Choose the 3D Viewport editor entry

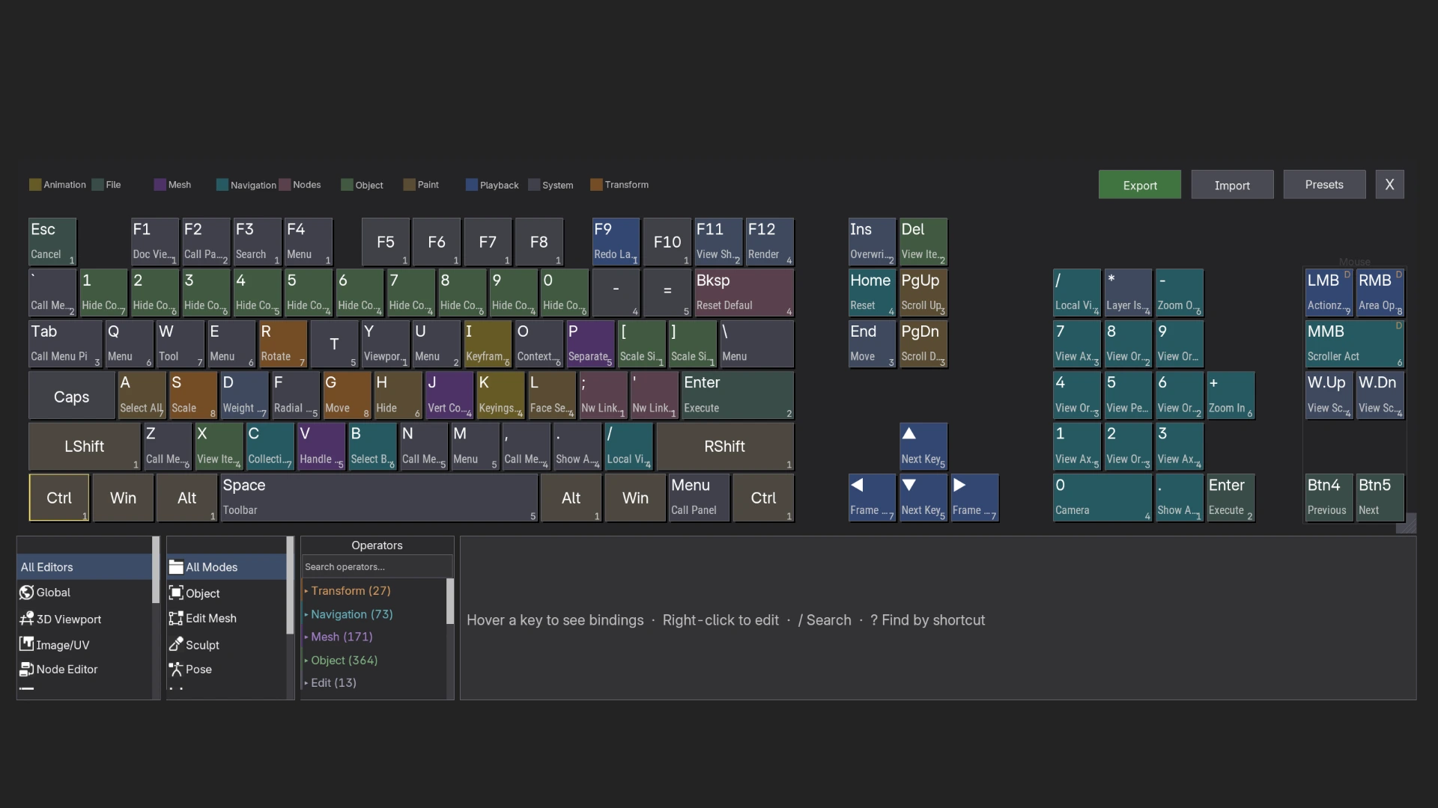click(x=84, y=619)
